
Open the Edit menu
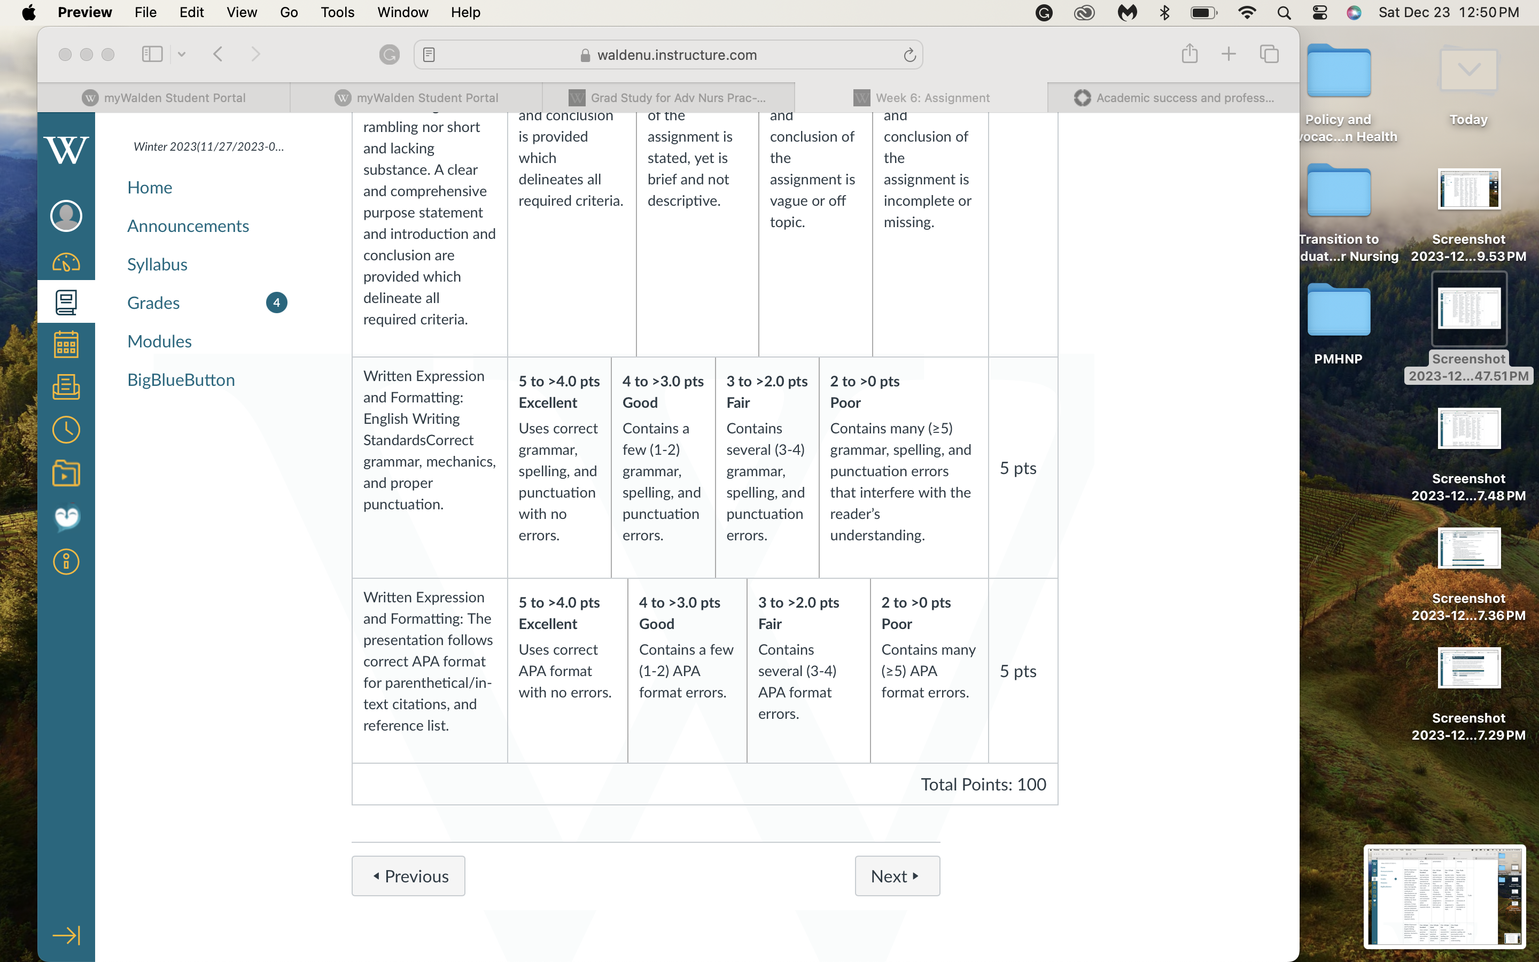click(191, 13)
